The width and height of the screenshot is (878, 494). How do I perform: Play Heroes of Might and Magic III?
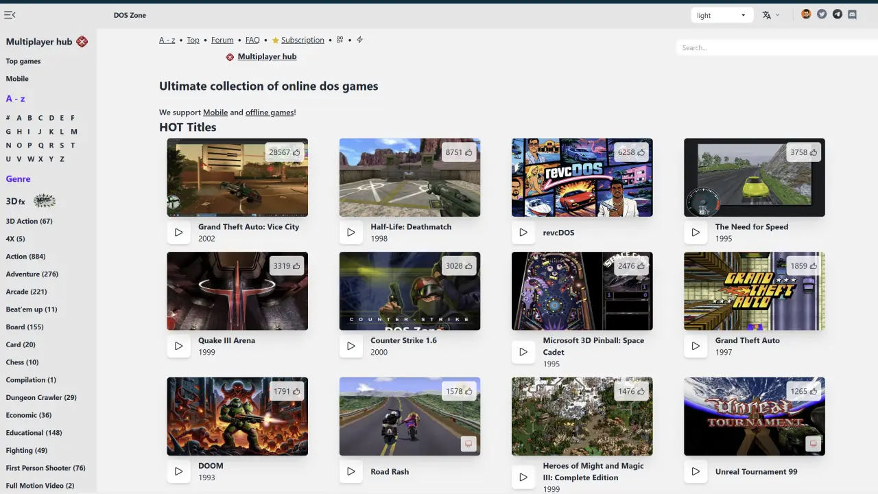(x=523, y=477)
